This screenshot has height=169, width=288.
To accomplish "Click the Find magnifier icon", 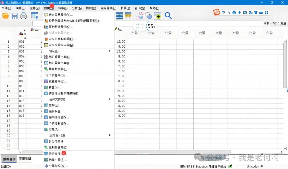I will pos(168,16).
